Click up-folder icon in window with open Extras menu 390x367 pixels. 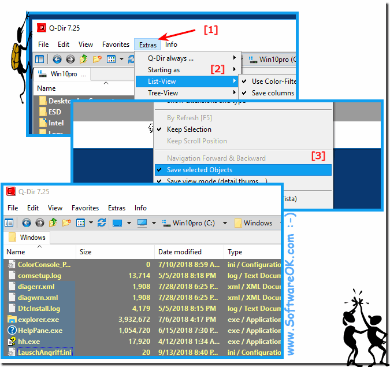point(83,59)
